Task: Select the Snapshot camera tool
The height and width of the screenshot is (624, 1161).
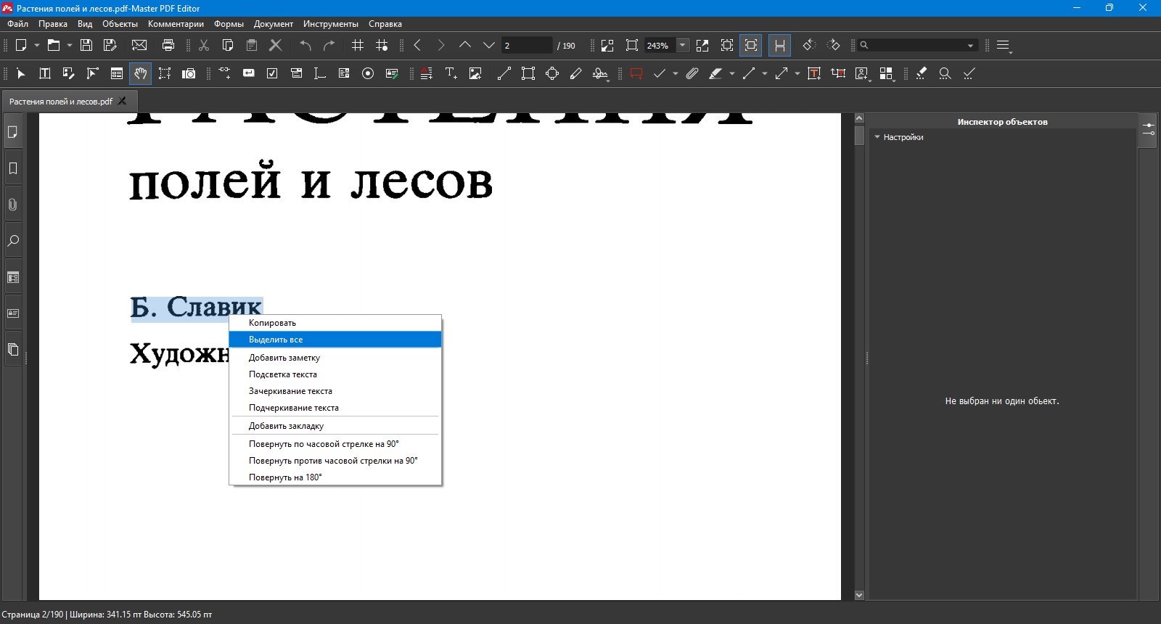Action: [189, 73]
